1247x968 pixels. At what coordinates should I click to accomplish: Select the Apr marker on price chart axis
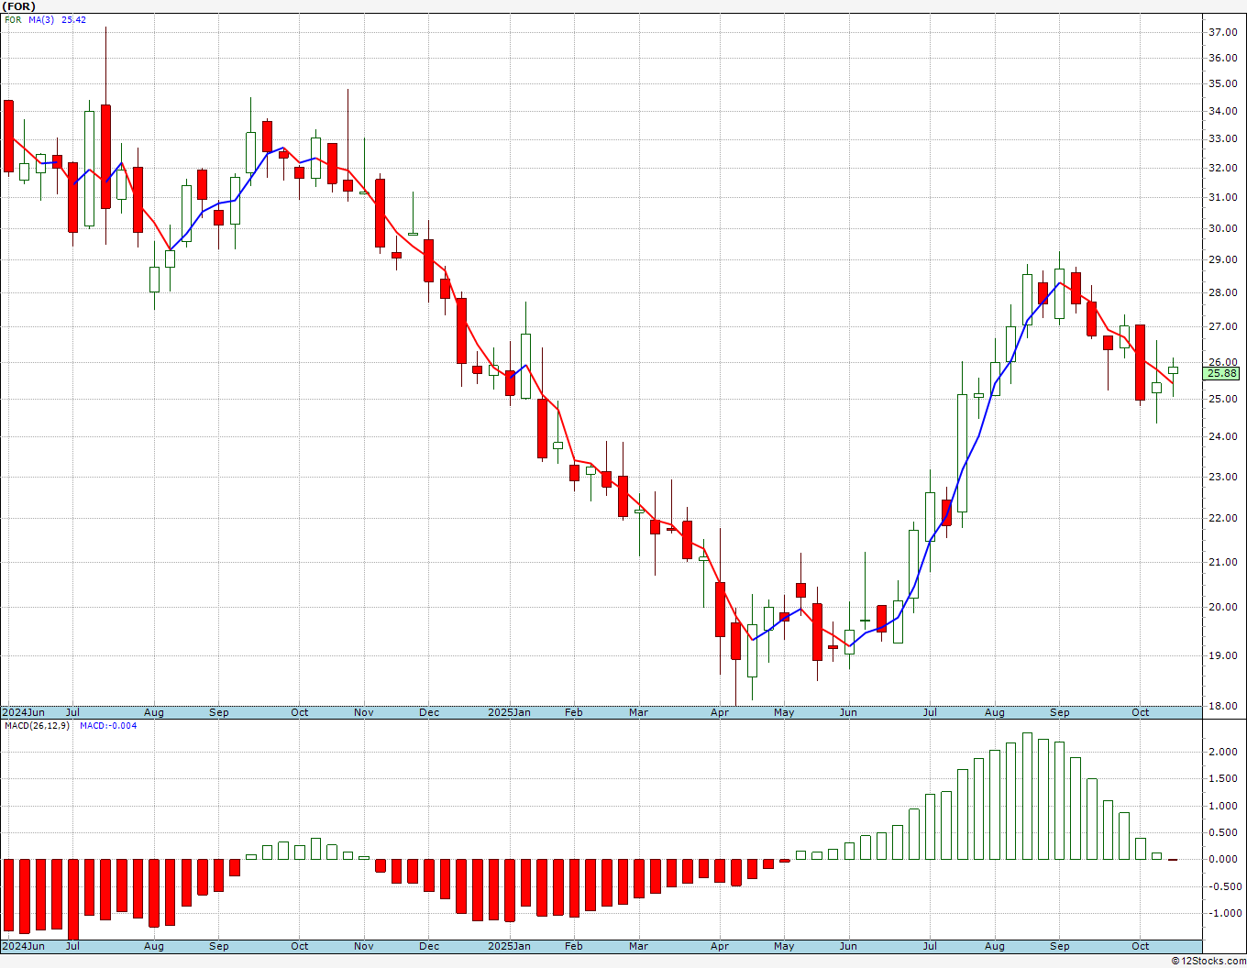click(x=720, y=712)
